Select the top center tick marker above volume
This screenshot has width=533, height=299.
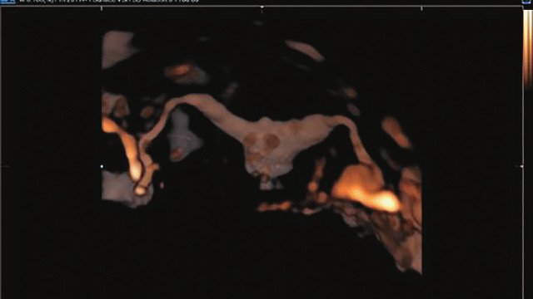click(x=262, y=7)
